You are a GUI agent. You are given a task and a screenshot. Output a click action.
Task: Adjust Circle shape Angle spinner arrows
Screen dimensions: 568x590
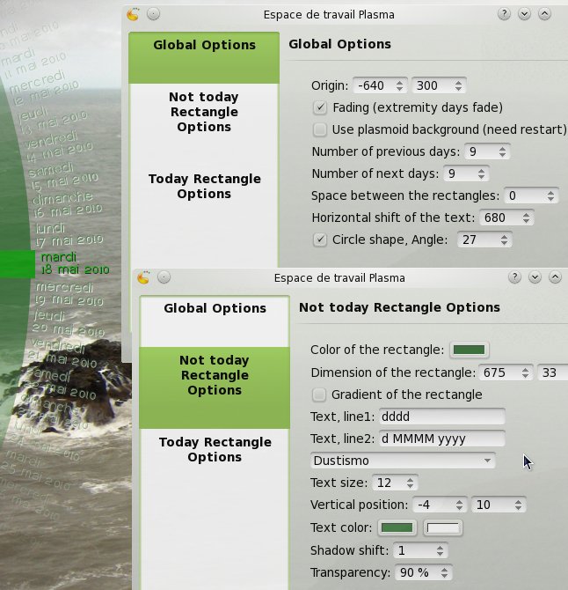[504, 240]
